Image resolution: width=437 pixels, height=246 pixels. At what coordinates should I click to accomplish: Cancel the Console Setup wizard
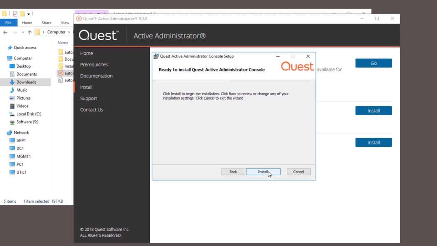(x=298, y=172)
